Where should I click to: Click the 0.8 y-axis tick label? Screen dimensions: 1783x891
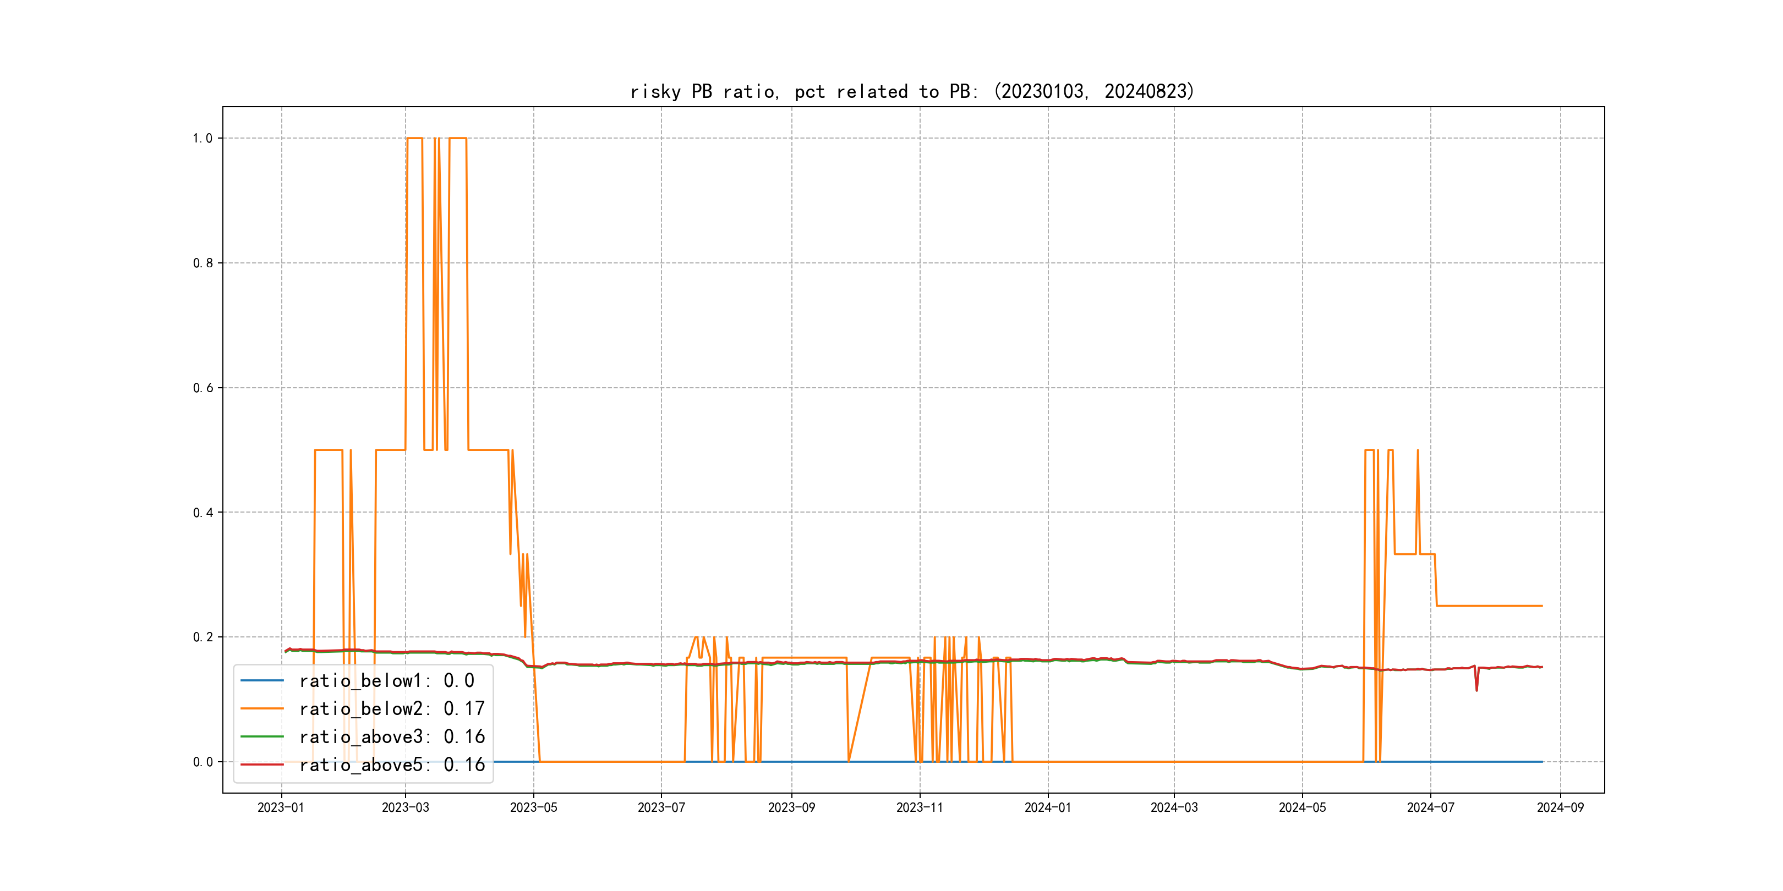[202, 263]
